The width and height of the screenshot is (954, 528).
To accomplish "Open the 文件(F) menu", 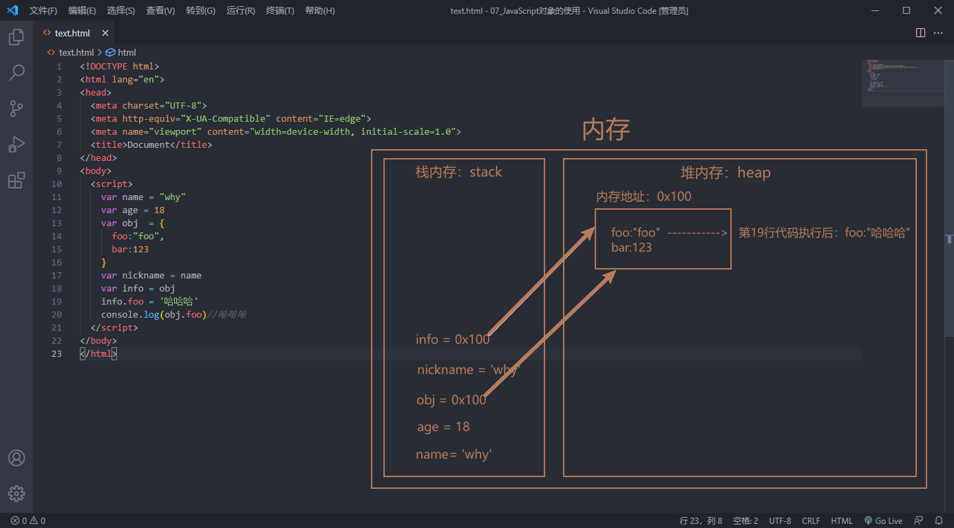I will pos(43,10).
